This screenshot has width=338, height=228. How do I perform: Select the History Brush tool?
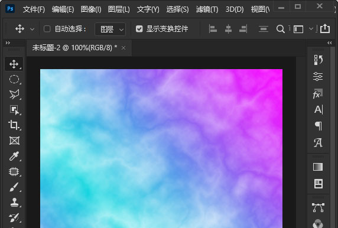pyautogui.click(x=14, y=217)
